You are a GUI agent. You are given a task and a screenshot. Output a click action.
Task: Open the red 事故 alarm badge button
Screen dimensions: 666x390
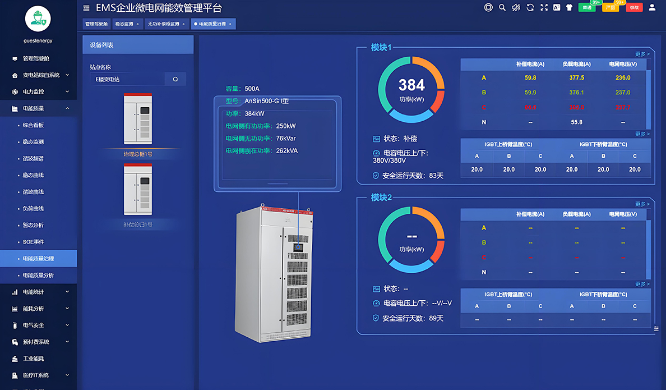(633, 7)
